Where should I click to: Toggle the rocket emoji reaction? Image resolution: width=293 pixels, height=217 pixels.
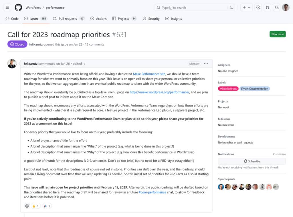(x=47, y=206)
